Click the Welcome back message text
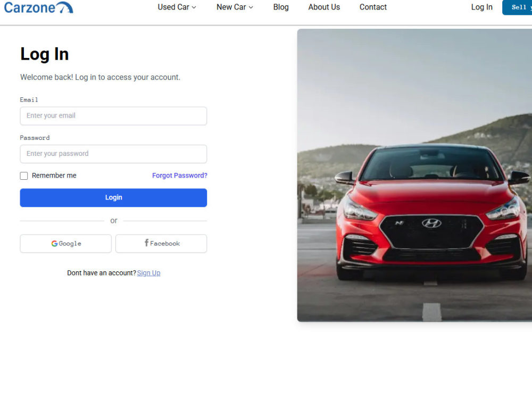532x399 pixels. [100, 77]
